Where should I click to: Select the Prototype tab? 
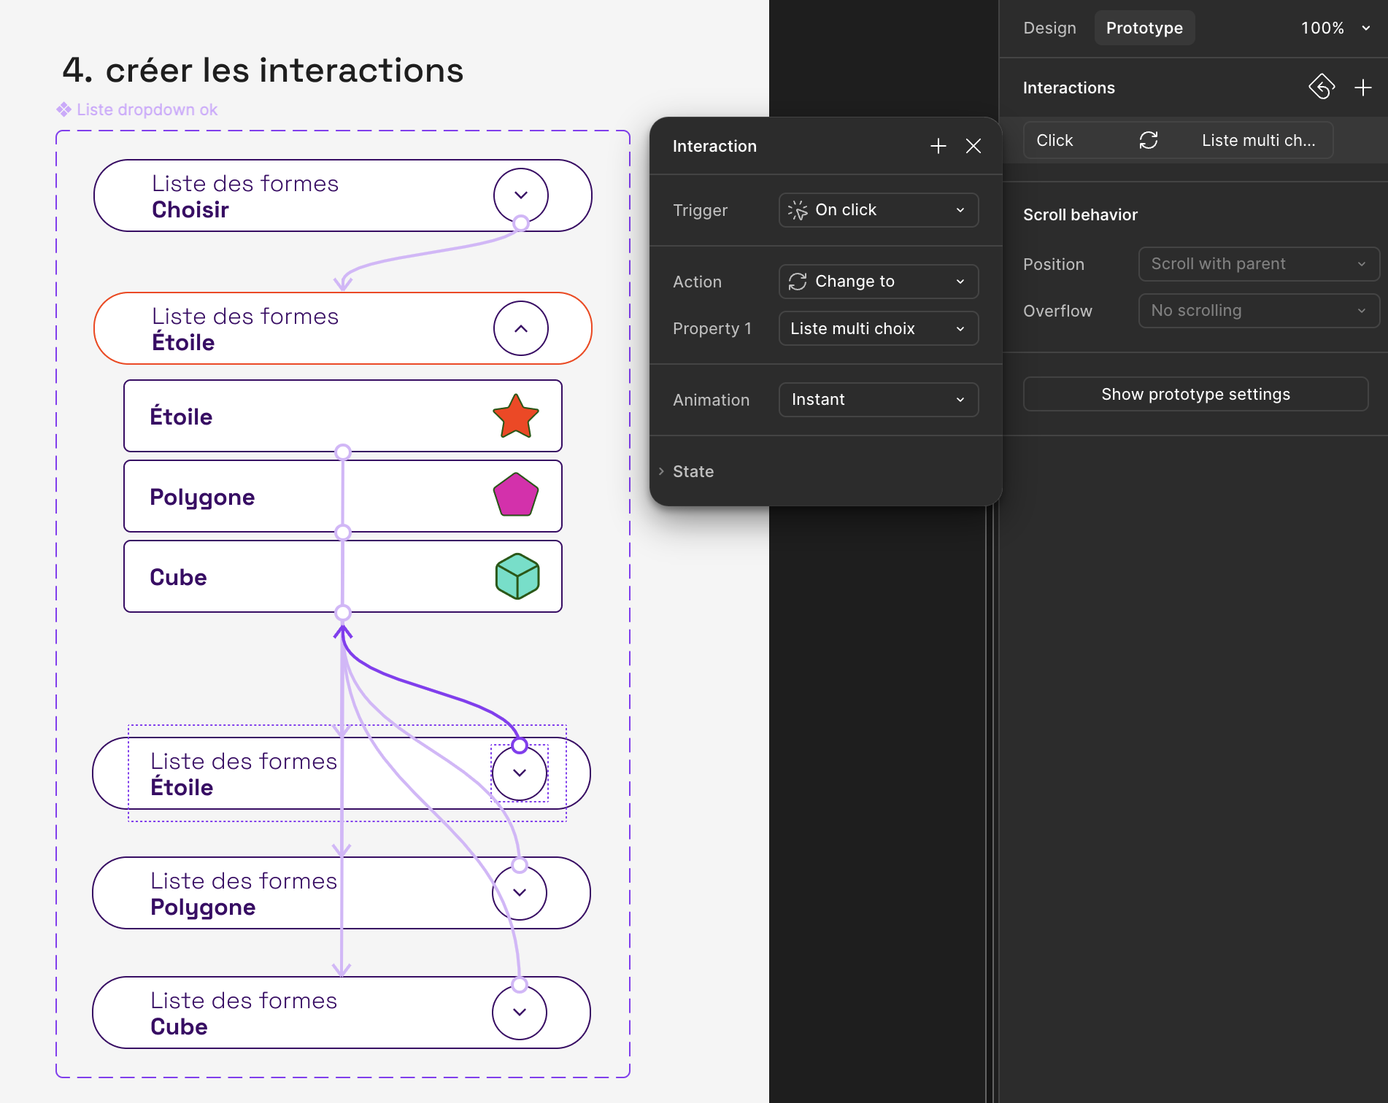(1144, 28)
